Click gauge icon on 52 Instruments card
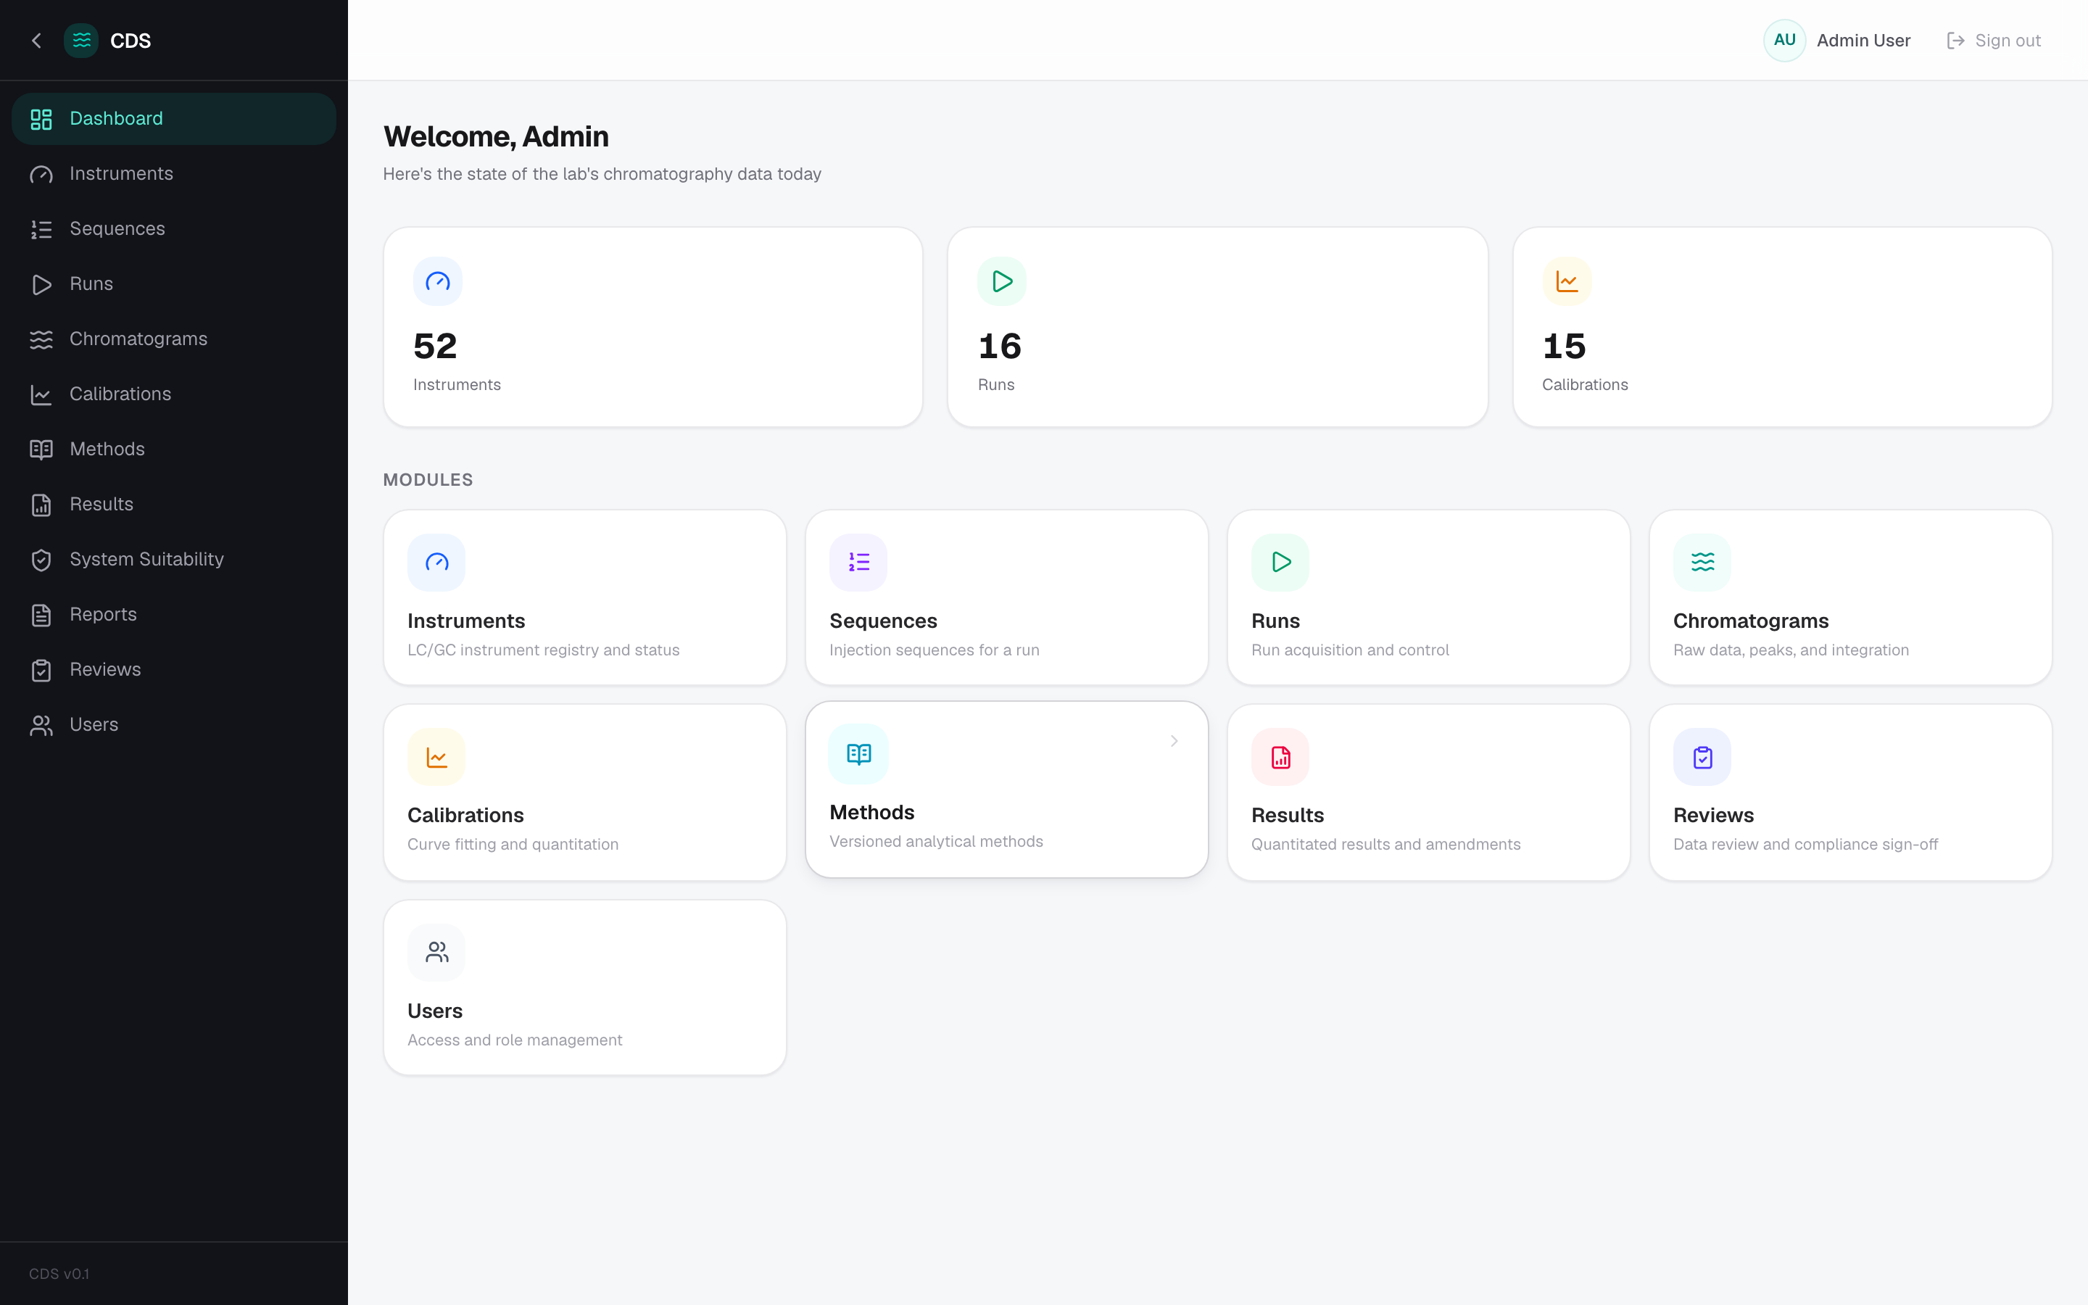2088x1305 pixels. tap(437, 281)
